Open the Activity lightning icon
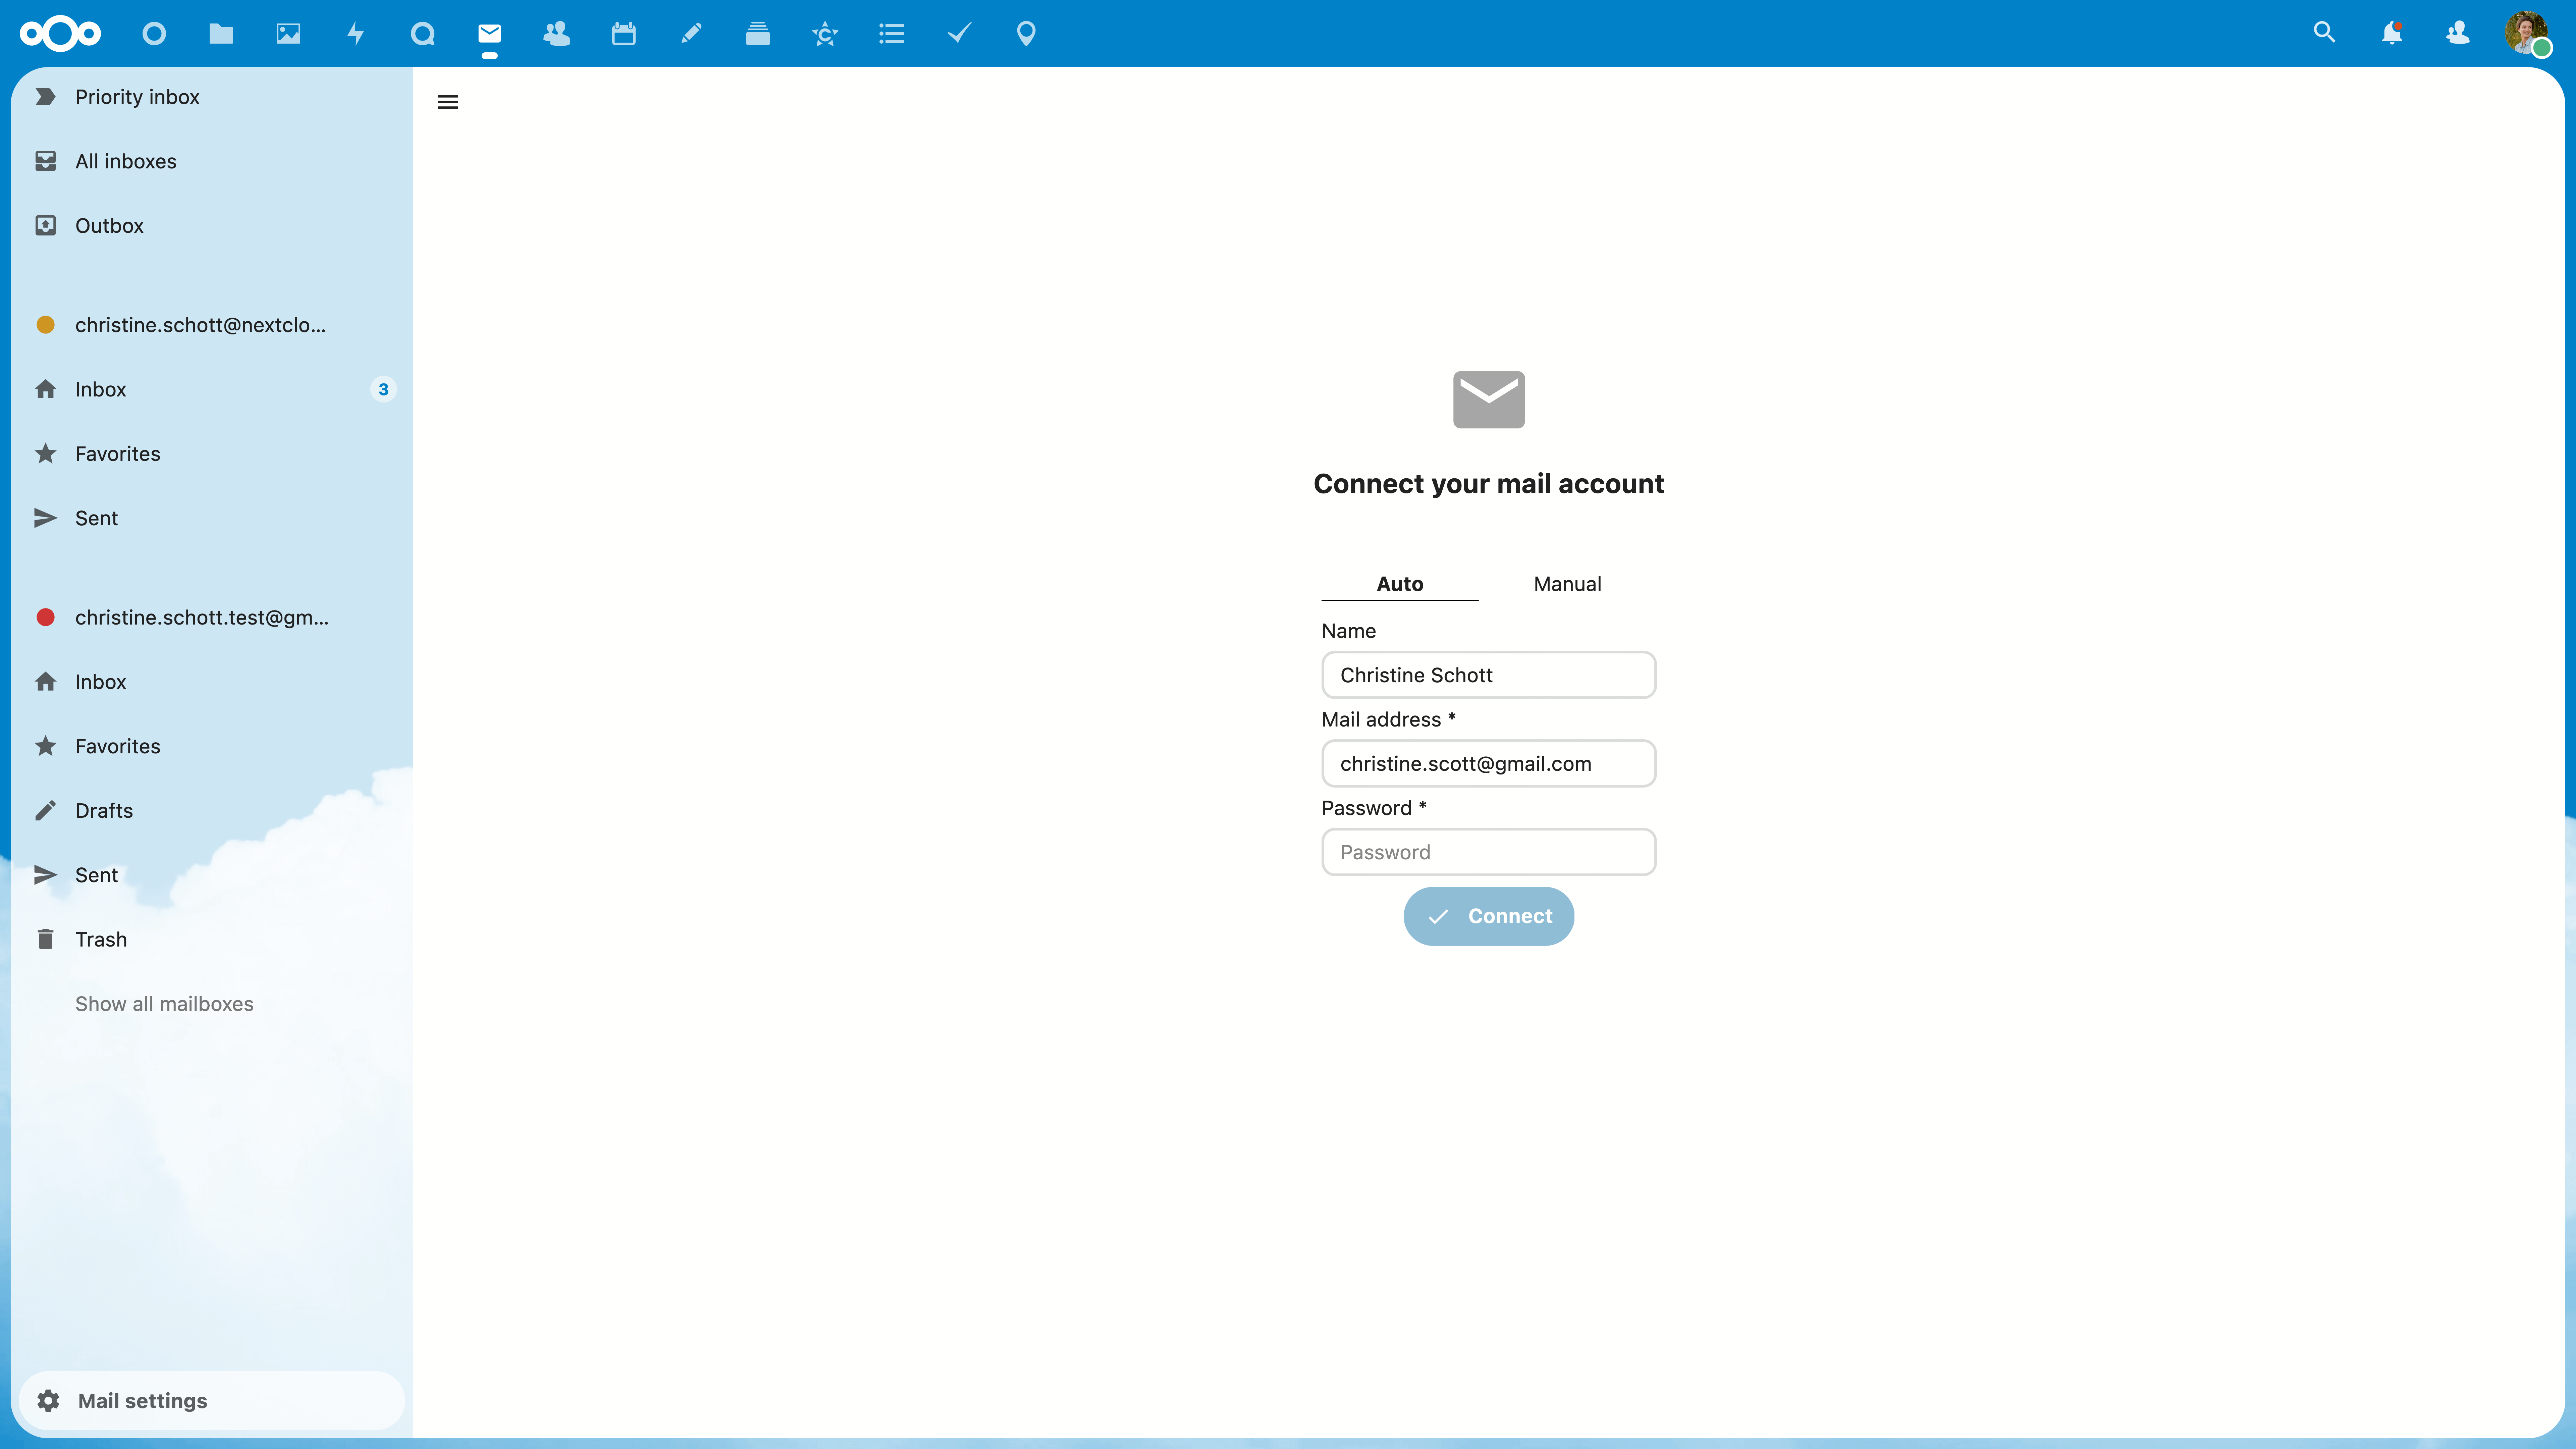 pyautogui.click(x=355, y=34)
